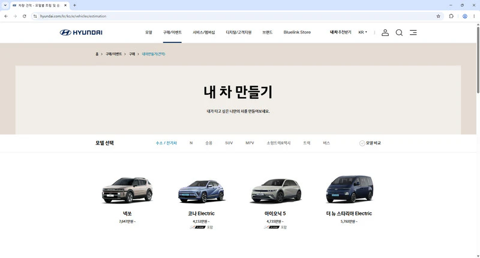
Task: Click the 5,792만원 price text
Action: 349,221
